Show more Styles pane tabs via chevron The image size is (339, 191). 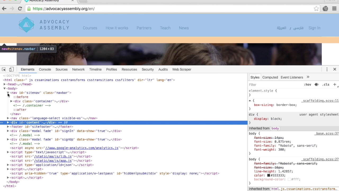click(308, 77)
